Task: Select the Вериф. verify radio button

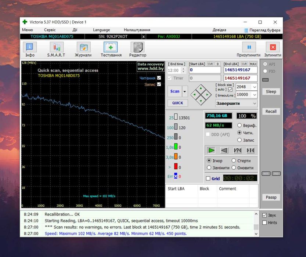Action: point(240,126)
